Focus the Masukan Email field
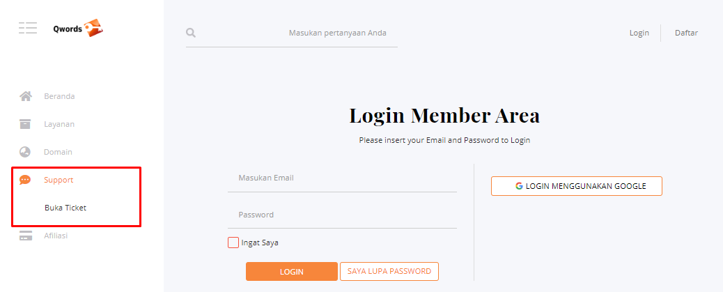Screen dimensions: 723x292 tap(342, 178)
